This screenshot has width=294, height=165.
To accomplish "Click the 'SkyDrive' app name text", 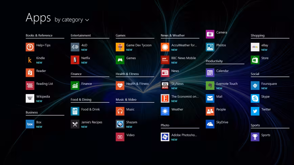I will (222, 122).
